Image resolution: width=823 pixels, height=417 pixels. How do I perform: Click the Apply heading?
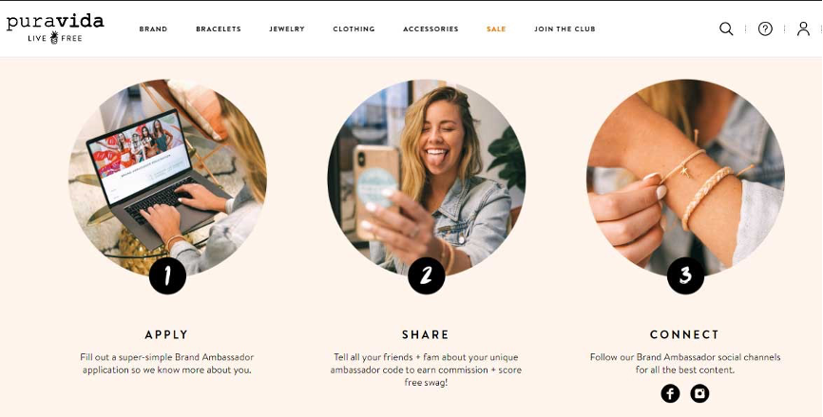[x=166, y=334]
